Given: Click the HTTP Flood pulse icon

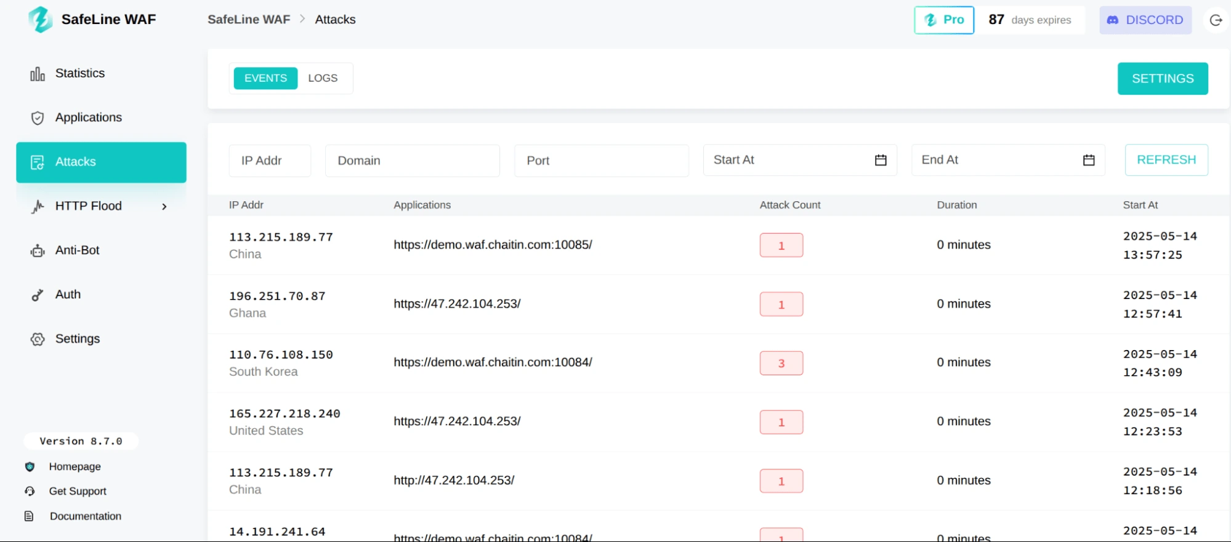Looking at the screenshot, I should (x=38, y=207).
